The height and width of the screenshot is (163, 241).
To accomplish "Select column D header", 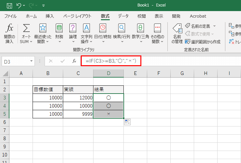I will 108,73.
